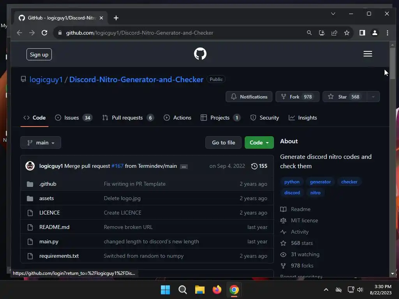Screen dimensions: 399x299
Task: Click the discord topic tag
Action: [x=292, y=193]
